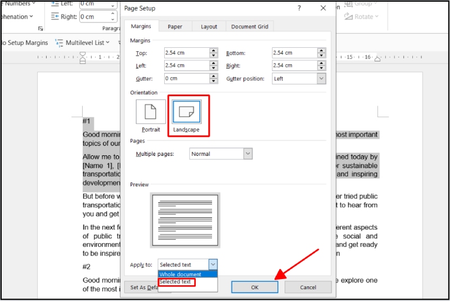
Task: Open Multilevel List dropdown in Word toolbar
Action: coord(108,42)
